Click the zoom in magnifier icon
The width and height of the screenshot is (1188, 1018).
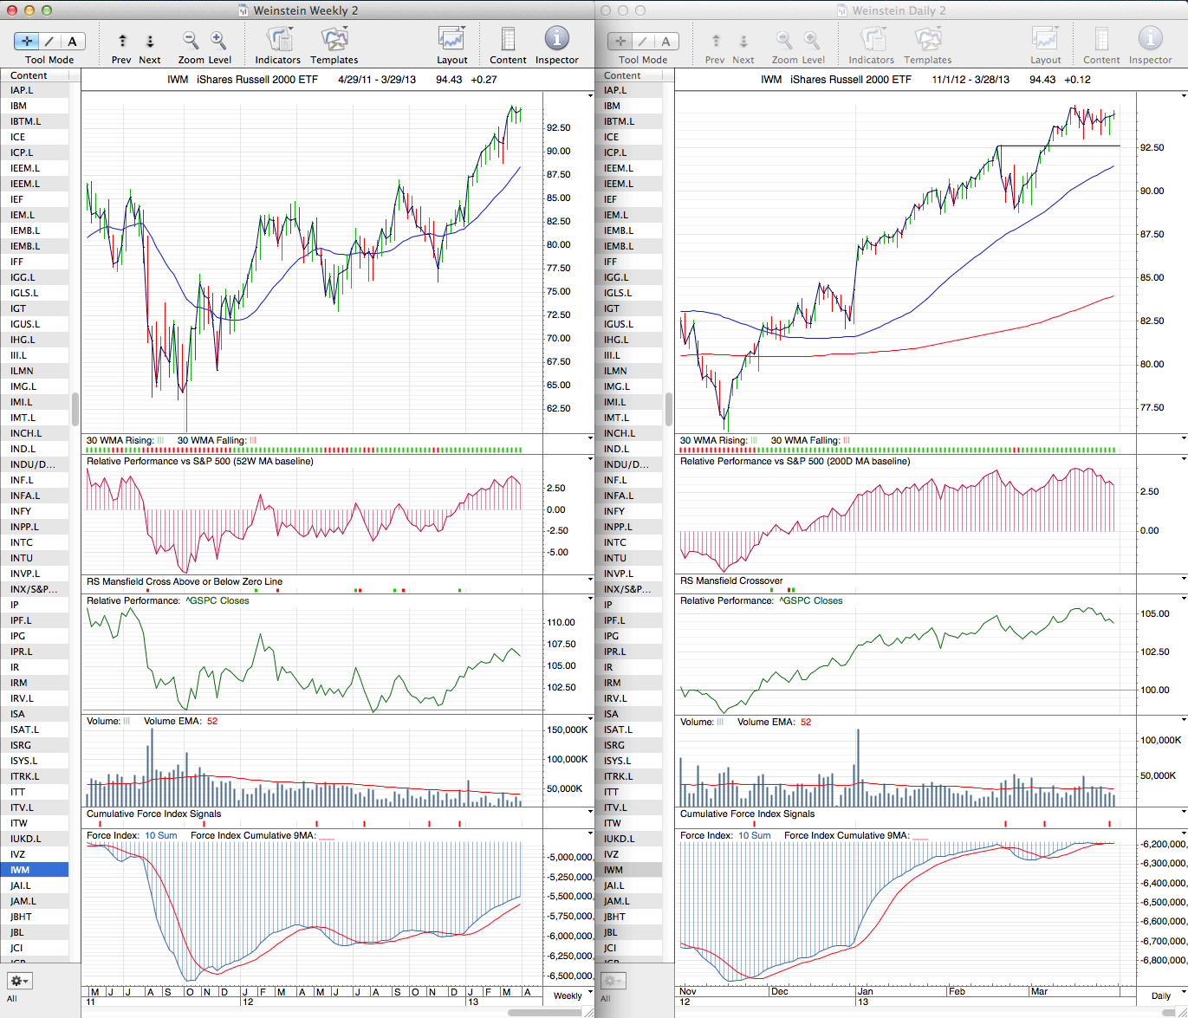pos(218,40)
